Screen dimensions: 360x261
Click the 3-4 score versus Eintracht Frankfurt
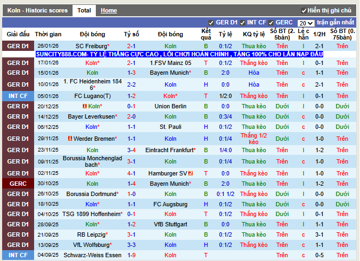point(132,150)
